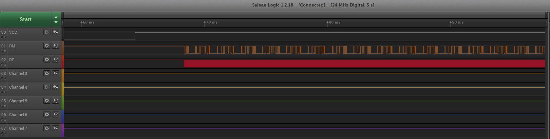The width and height of the screenshot is (550, 139).
Task: Select the VCC channel label
Action: tap(13, 32)
